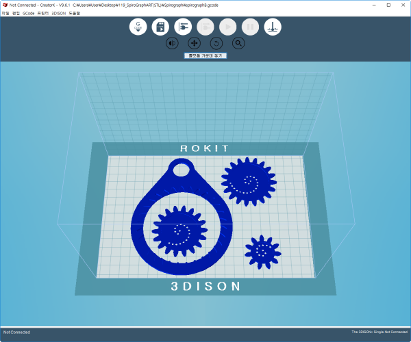The width and height of the screenshot is (411, 342).
Task: Click the G-code load icon
Action: point(138,27)
